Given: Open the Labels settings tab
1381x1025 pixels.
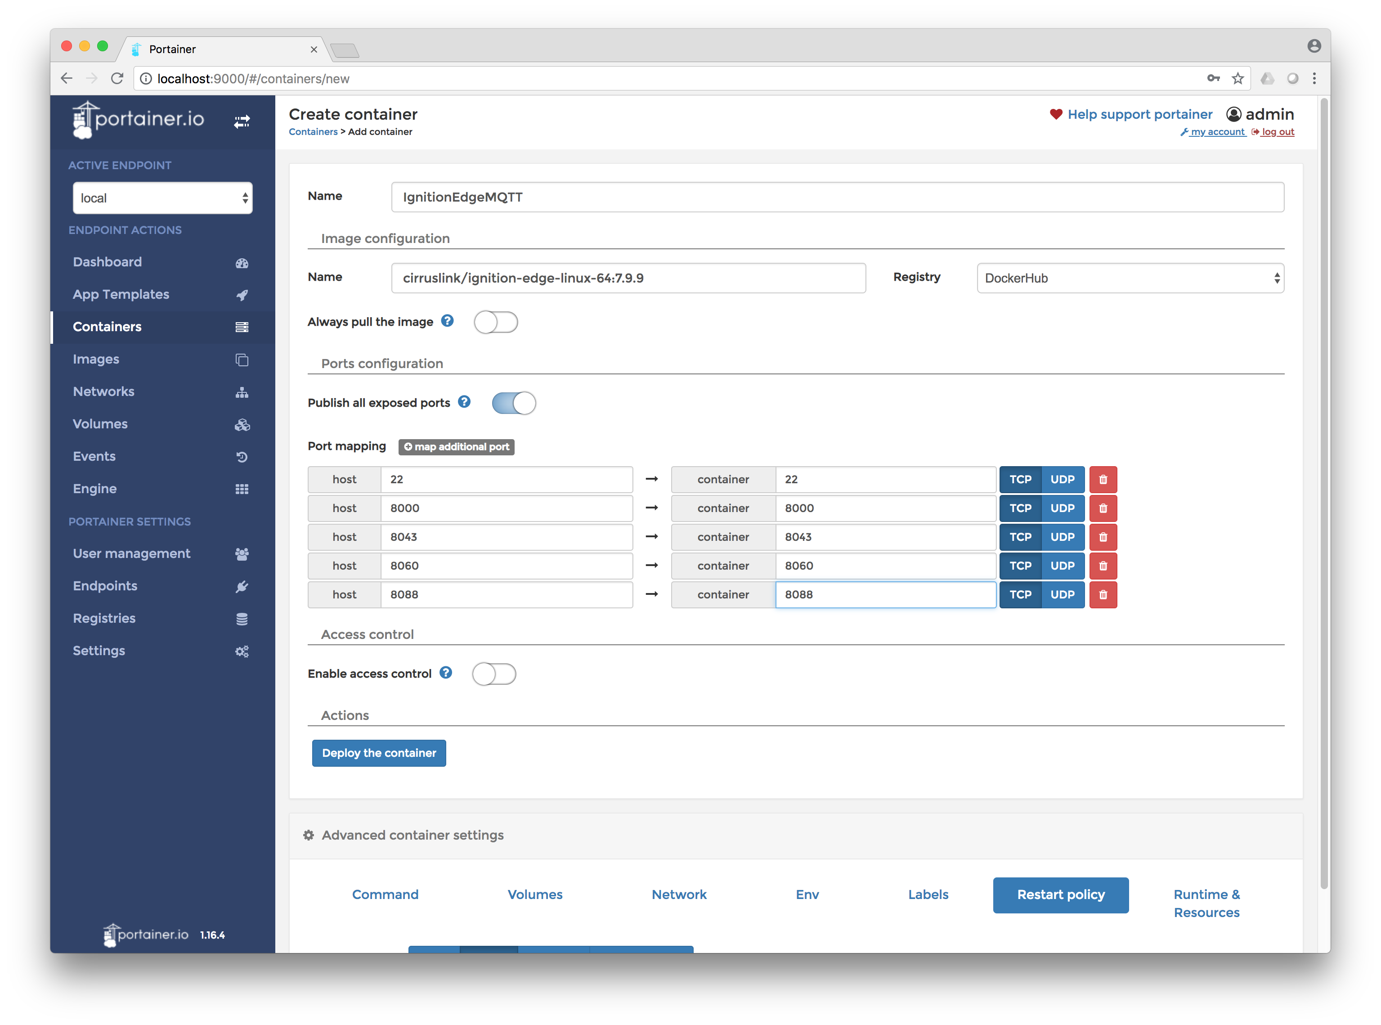Looking at the screenshot, I should tap(928, 895).
